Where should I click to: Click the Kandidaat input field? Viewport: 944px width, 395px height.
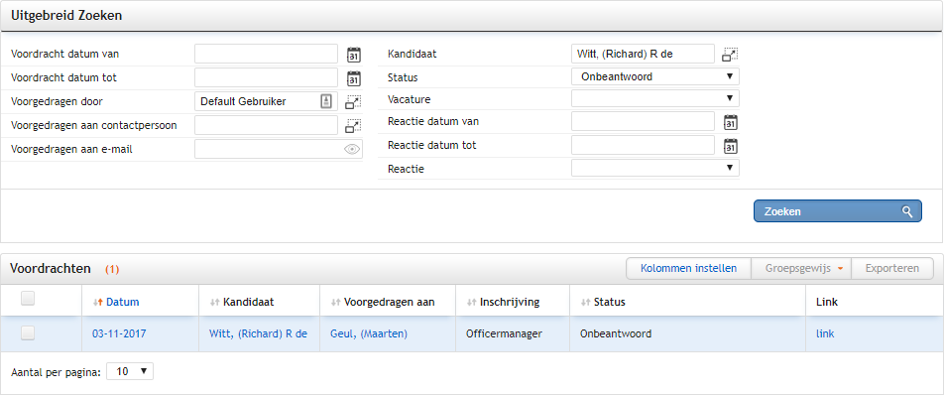coord(643,54)
